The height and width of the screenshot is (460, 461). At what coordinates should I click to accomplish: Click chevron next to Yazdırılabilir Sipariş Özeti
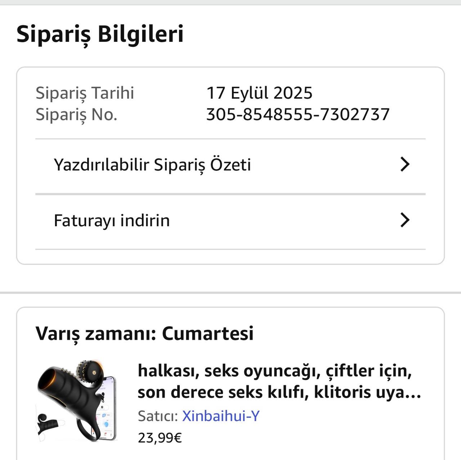[405, 165]
